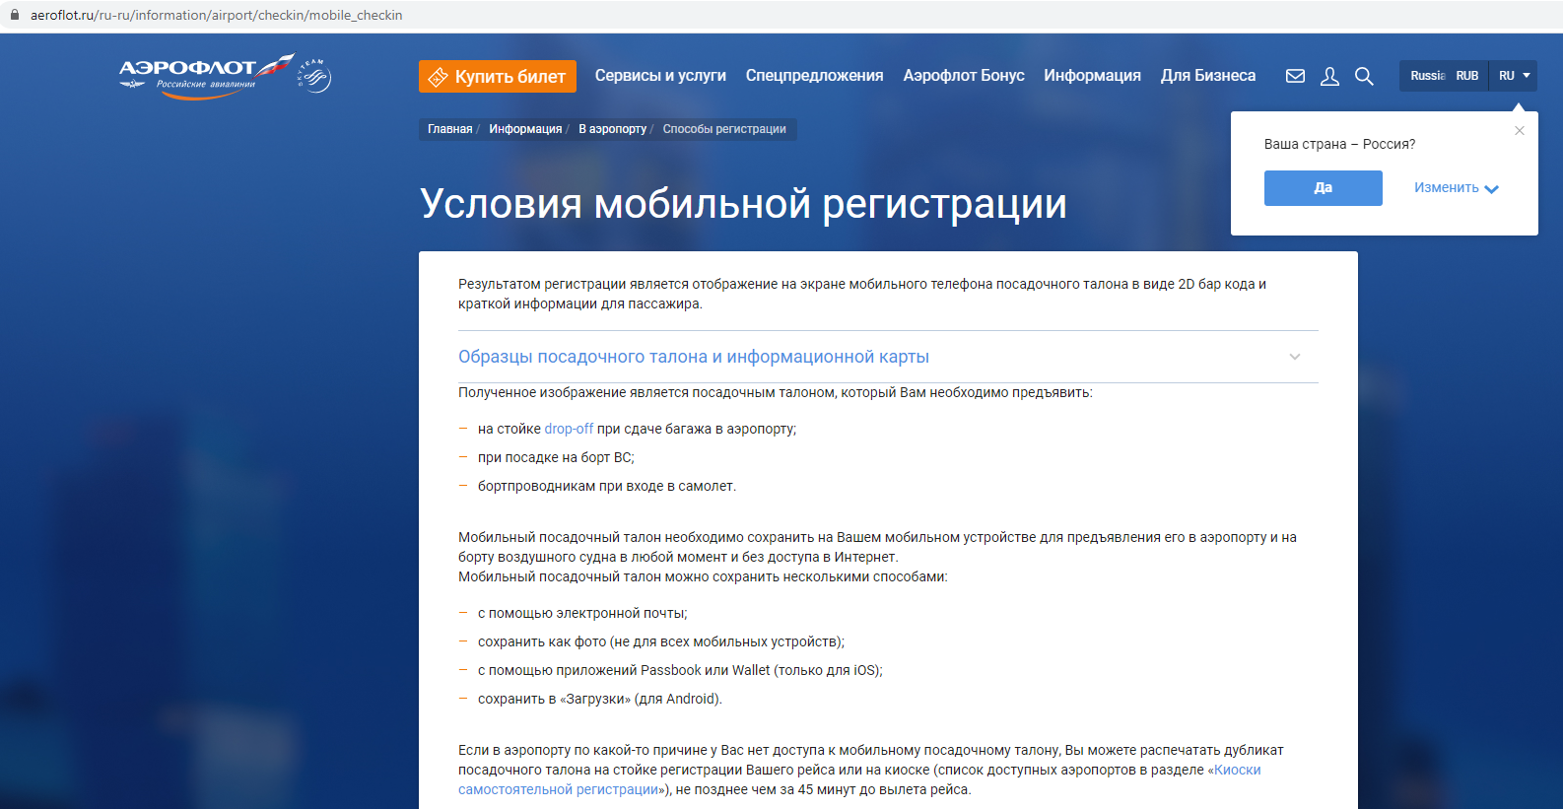This screenshot has width=1563, height=809.
Task: Click the search magnifier icon
Action: pyautogui.click(x=1364, y=76)
